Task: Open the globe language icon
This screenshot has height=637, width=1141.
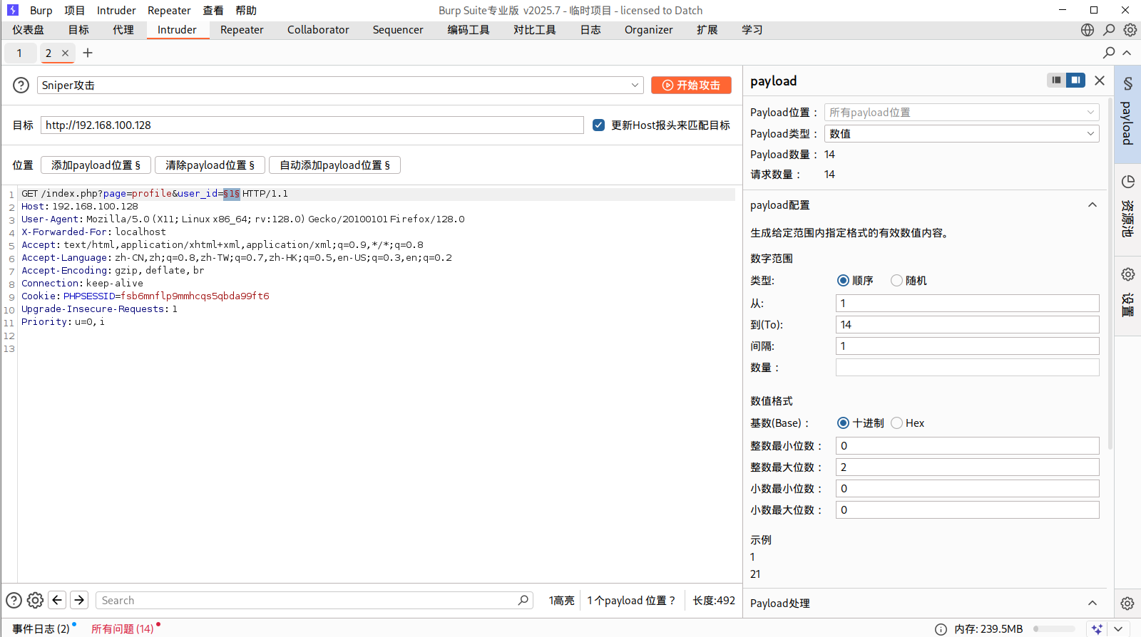Action: 1088,30
